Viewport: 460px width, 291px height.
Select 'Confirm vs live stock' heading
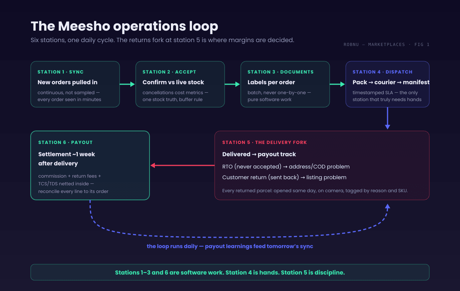pos(173,82)
